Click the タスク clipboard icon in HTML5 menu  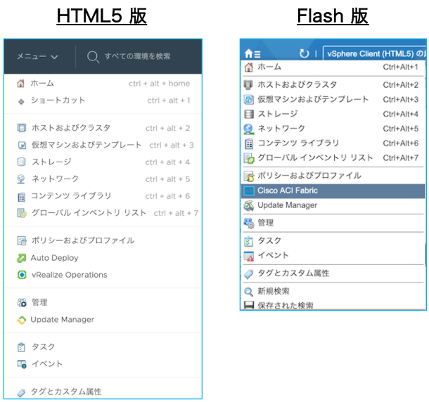coord(21,347)
